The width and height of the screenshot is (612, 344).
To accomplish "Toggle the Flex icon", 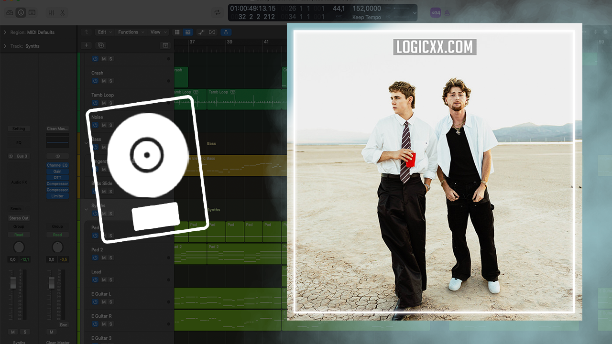I will [x=212, y=32].
